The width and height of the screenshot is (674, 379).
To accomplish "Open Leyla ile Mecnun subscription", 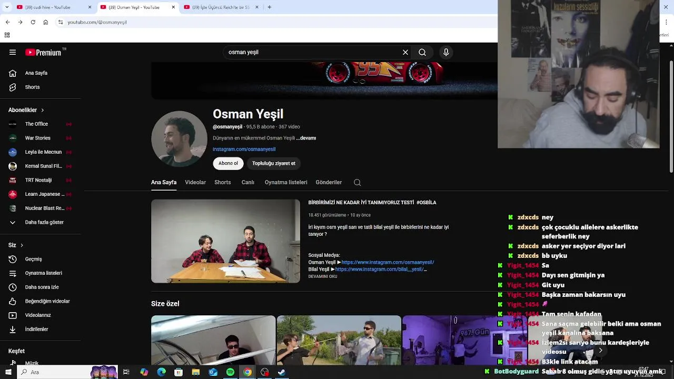I will (42, 152).
